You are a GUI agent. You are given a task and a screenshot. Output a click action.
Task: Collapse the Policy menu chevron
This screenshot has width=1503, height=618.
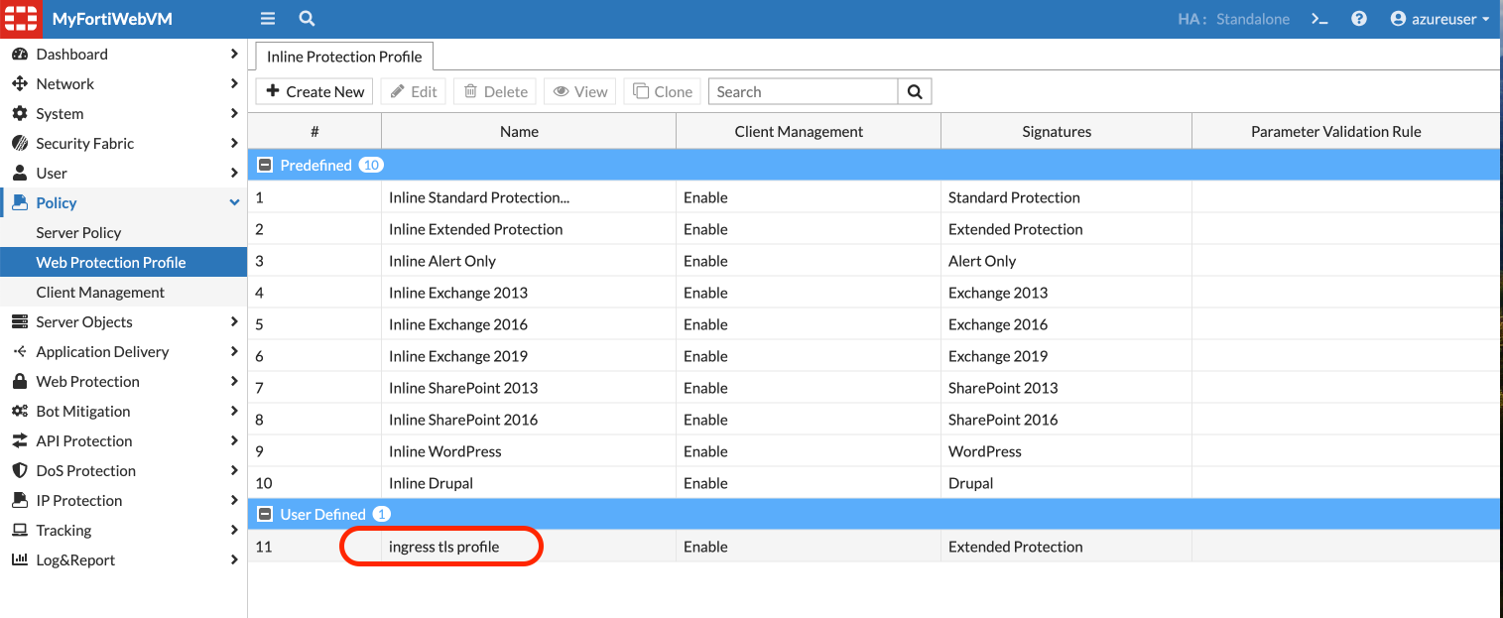pos(234,203)
